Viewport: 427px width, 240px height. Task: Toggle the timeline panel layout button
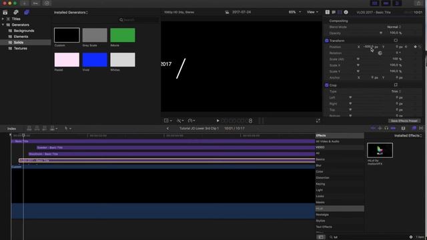click(x=386, y=3)
